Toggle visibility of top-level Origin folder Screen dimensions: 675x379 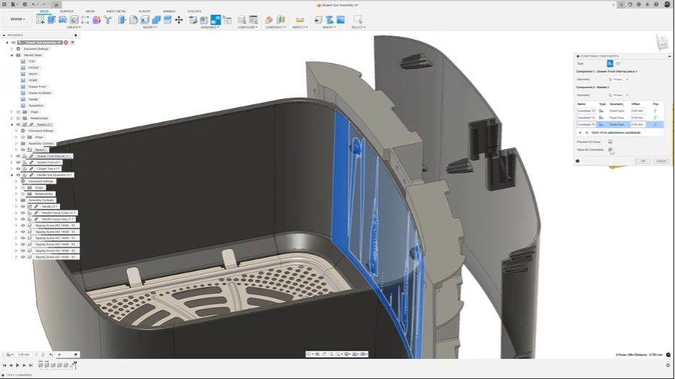tap(18, 111)
